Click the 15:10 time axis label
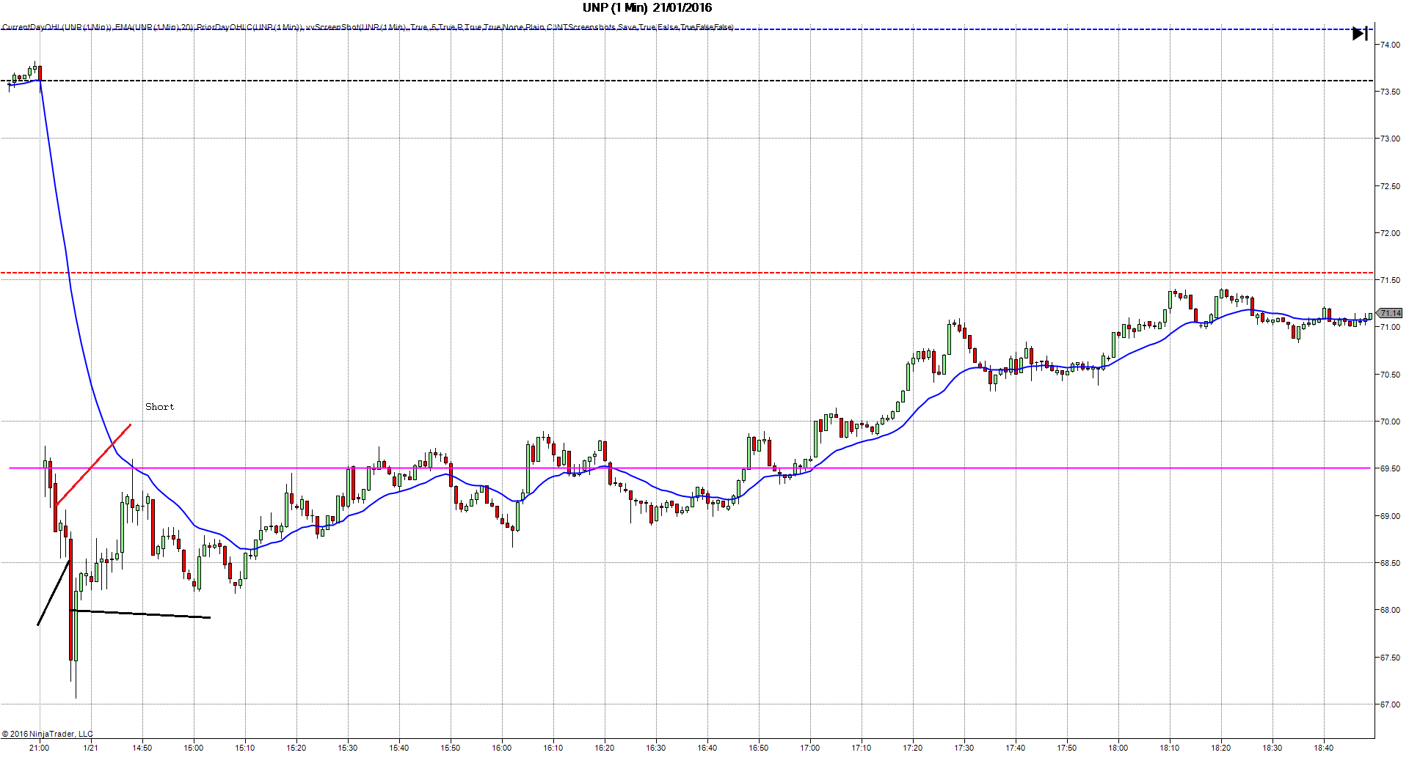The width and height of the screenshot is (1409, 758). tap(245, 748)
